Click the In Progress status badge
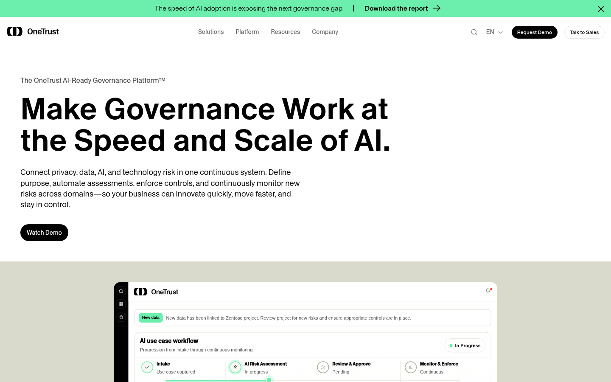The image size is (611, 382). point(465,345)
